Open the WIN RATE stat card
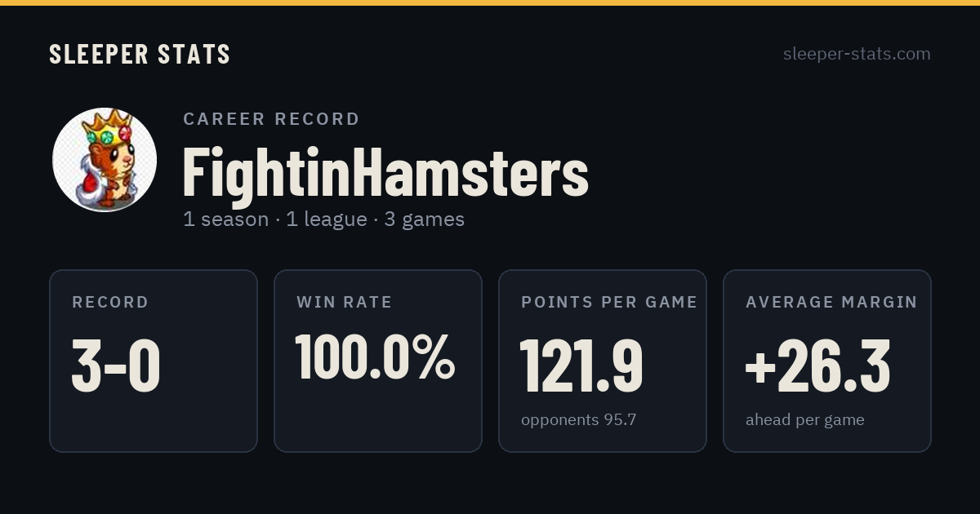 pyautogui.click(x=378, y=361)
